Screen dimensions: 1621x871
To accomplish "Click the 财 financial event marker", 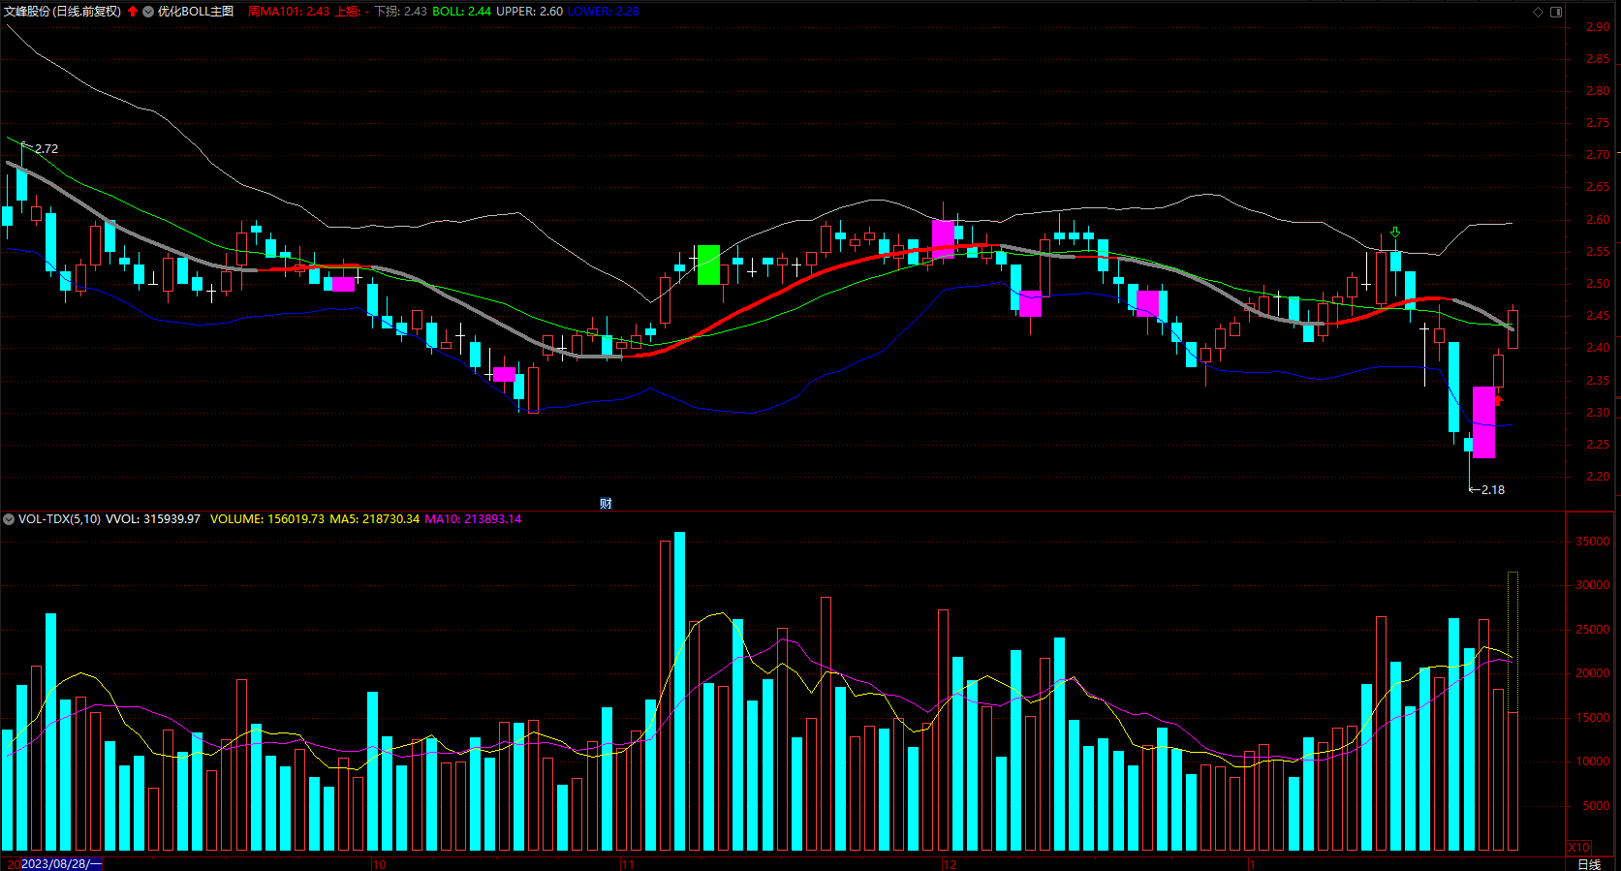I will point(606,503).
